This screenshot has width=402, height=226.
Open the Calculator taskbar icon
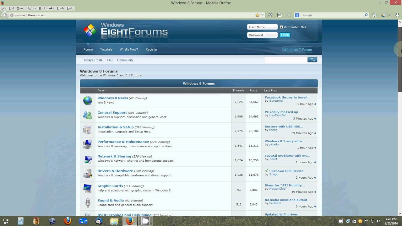(x=21, y=221)
